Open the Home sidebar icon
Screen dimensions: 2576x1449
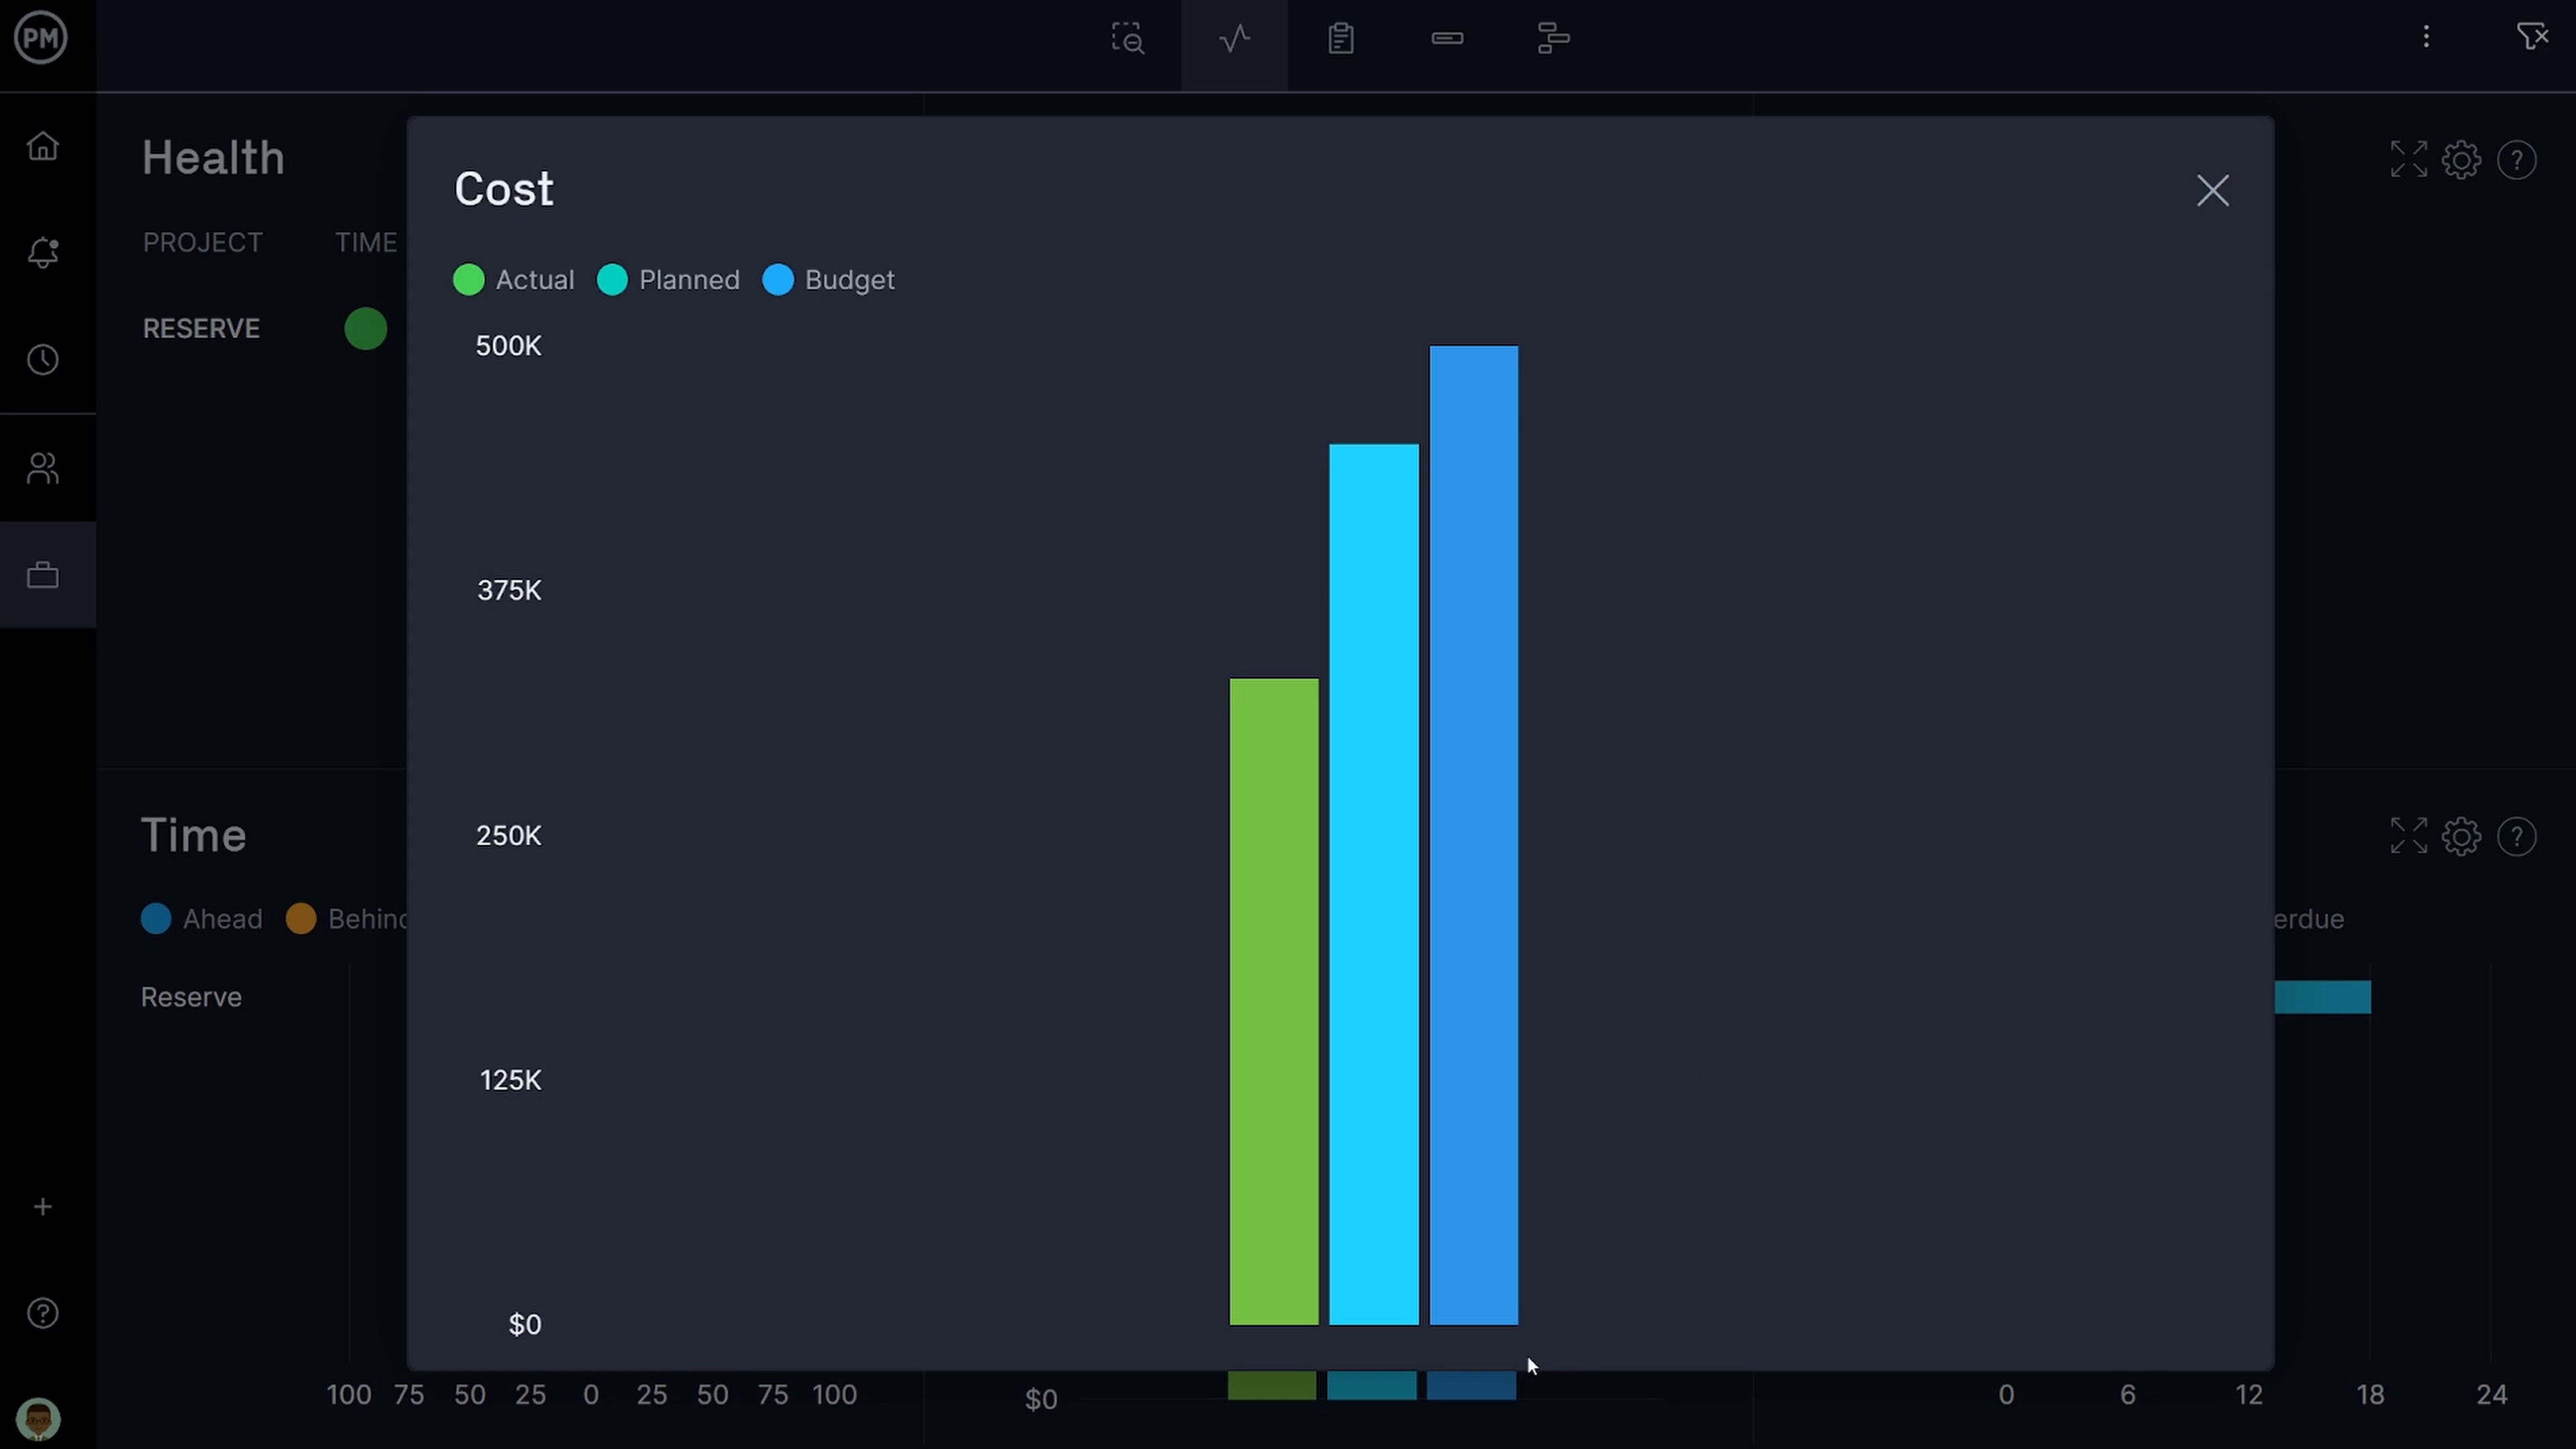pyautogui.click(x=43, y=147)
